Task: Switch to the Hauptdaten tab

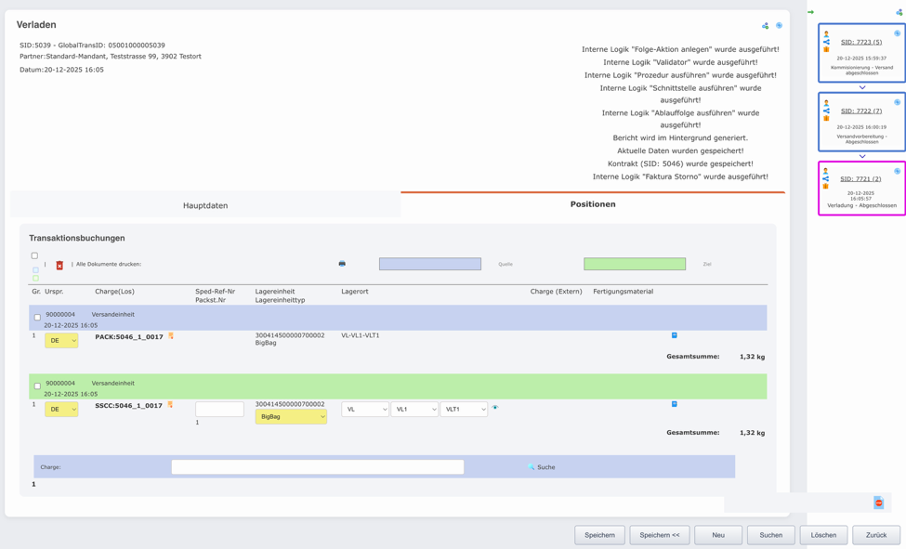Action: click(205, 205)
